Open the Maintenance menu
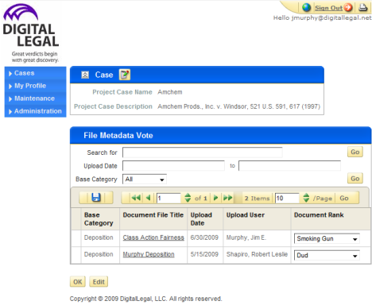Viewport: 372px width, 305px height. pyautogui.click(x=35, y=98)
